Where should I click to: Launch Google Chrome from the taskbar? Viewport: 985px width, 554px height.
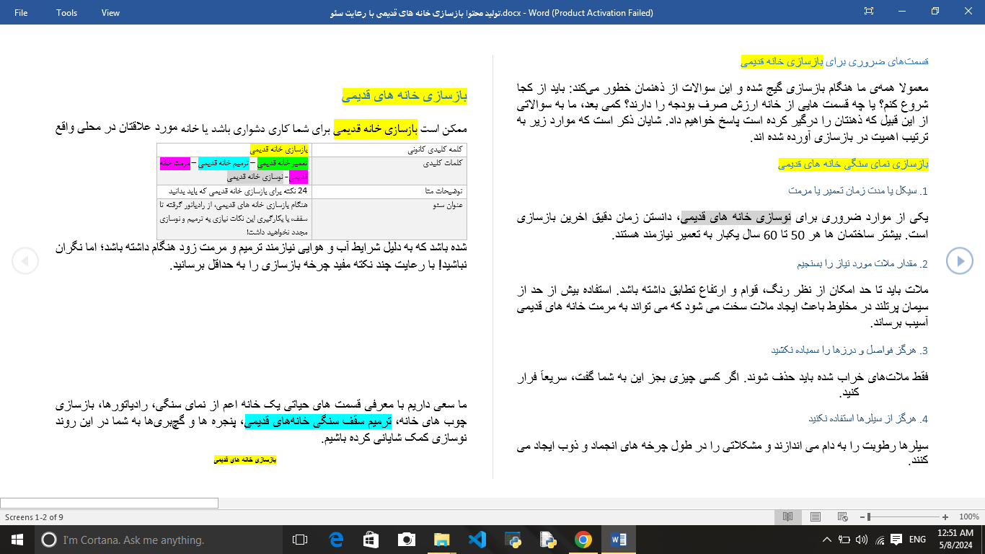click(x=583, y=539)
